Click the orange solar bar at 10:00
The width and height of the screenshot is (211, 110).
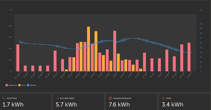pos(96,51)
